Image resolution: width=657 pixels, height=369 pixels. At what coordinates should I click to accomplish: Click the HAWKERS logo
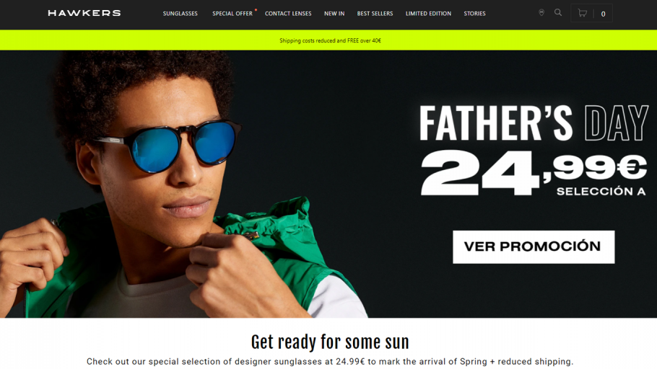click(84, 13)
